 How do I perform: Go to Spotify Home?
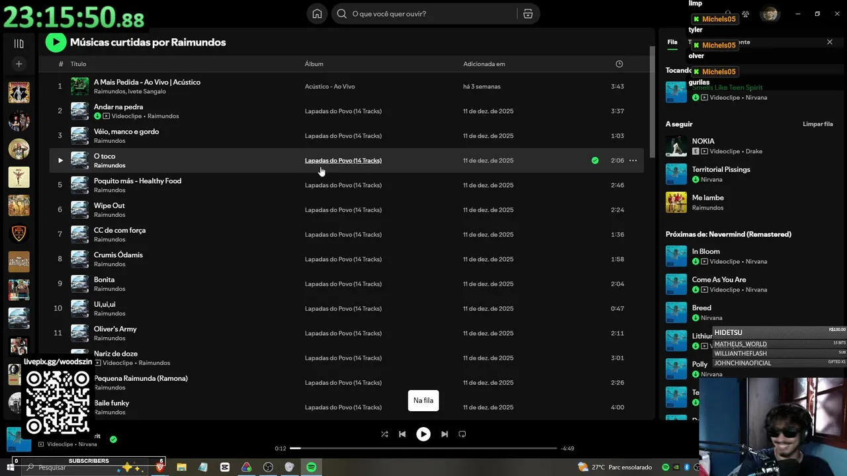tap(317, 14)
